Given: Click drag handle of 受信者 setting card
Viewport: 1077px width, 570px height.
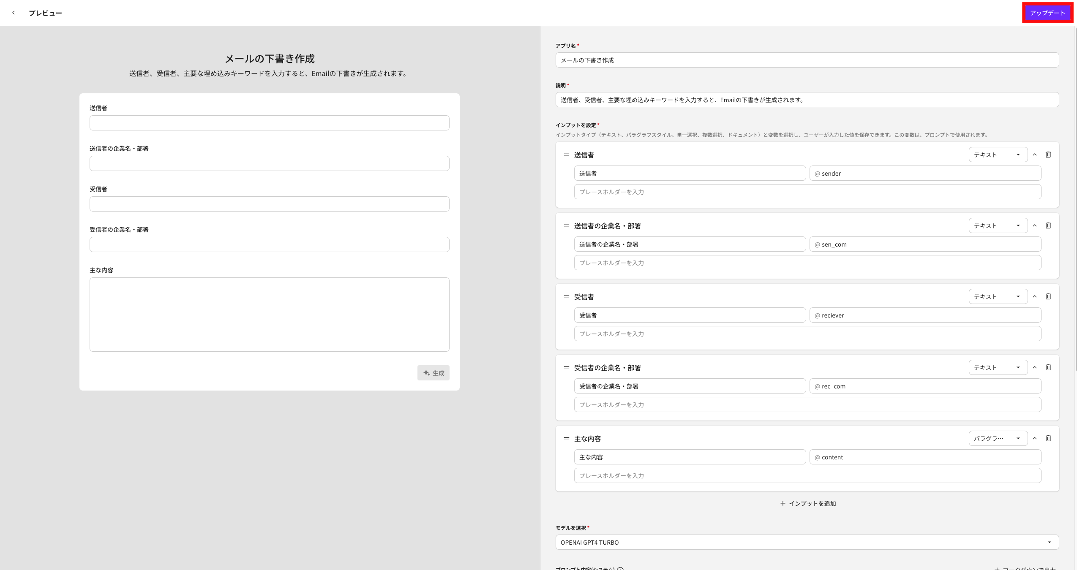Looking at the screenshot, I should [566, 297].
